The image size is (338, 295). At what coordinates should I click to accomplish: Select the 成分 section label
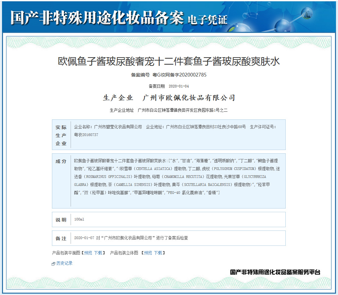coord(61,161)
